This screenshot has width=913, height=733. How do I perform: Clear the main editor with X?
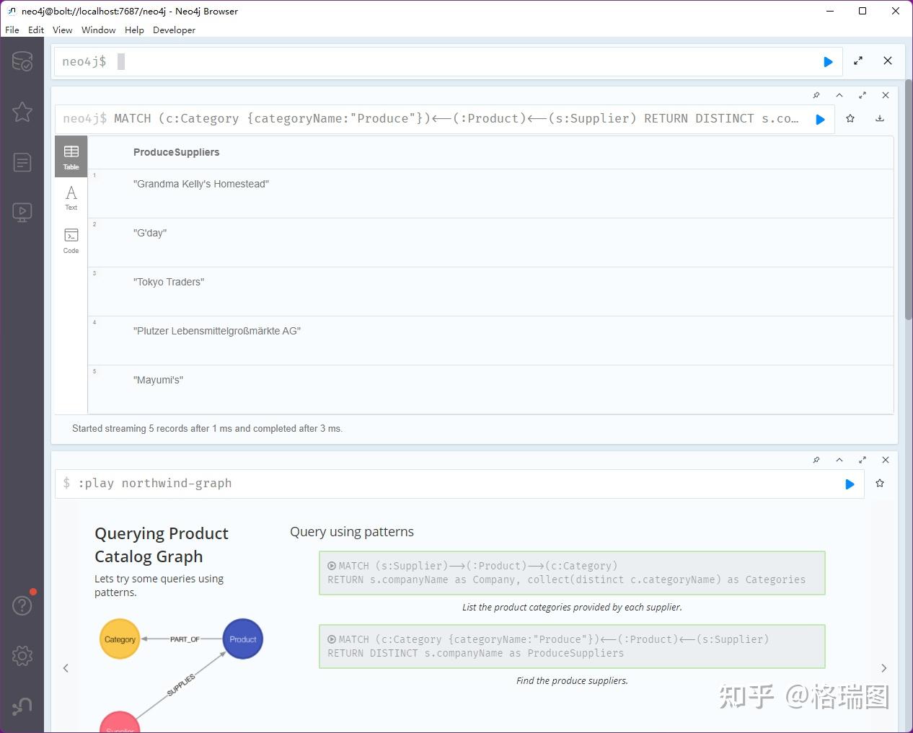(888, 61)
